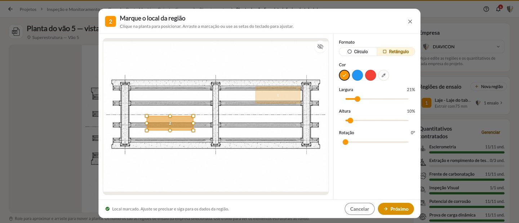Select the Retângulo shape option
Viewport: 519px width, 223px height.
click(x=396, y=52)
